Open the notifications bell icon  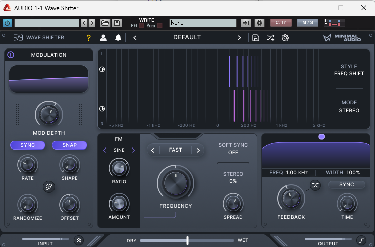[x=118, y=38]
